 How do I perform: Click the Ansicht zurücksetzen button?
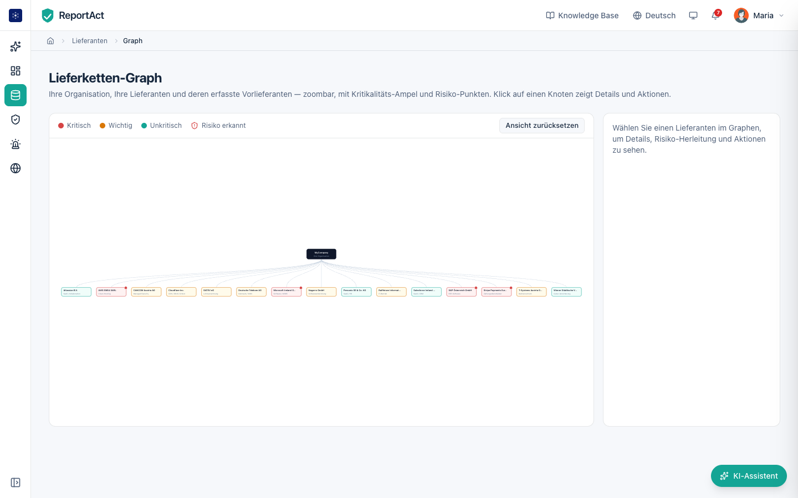point(542,126)
